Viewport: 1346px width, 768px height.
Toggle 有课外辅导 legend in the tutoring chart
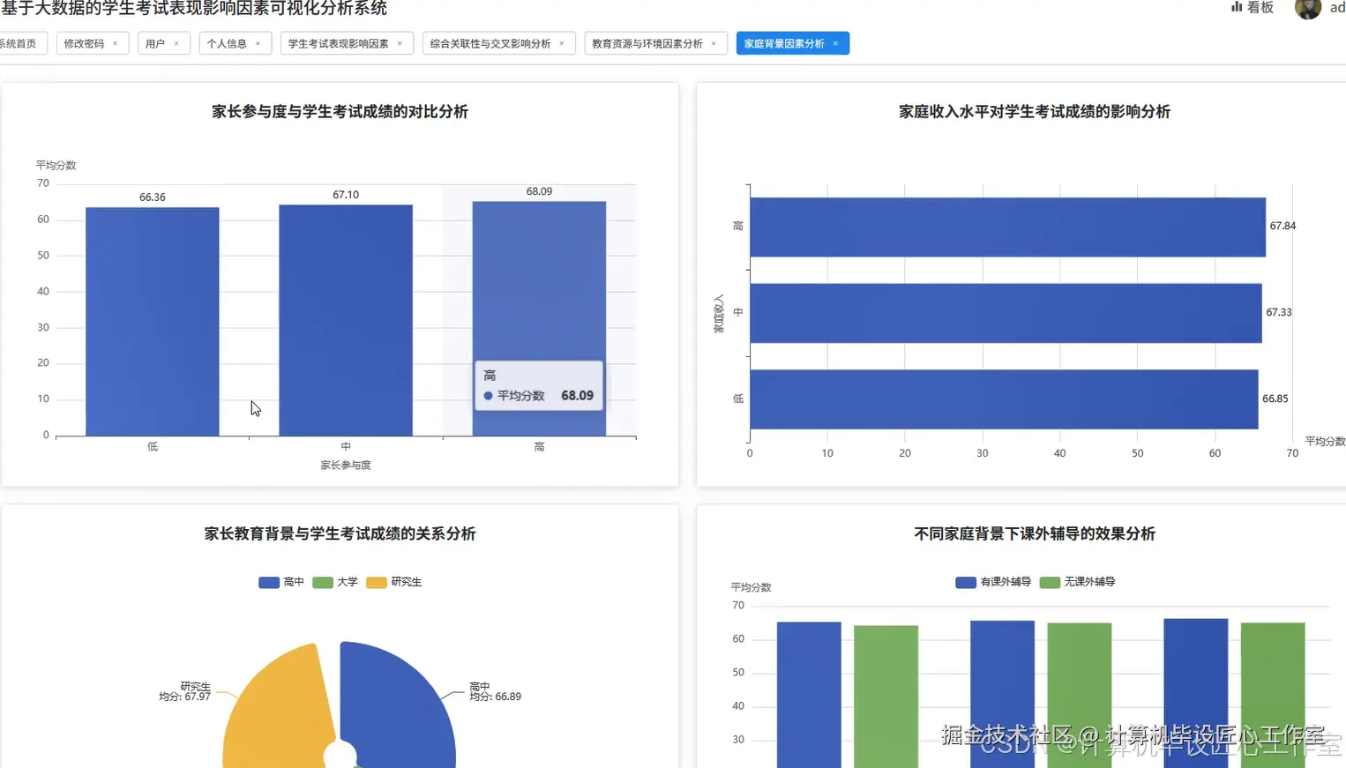point(992,582)
